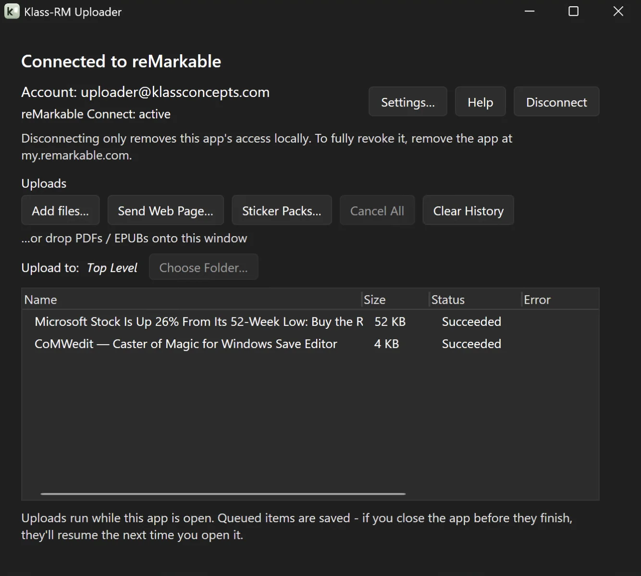Click reMarkable Connect: active status text

point(96,114)
